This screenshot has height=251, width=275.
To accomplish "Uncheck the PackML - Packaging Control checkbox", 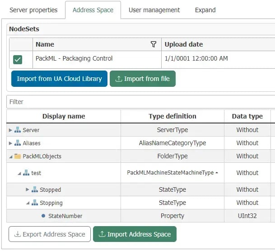I will point(18,59).
